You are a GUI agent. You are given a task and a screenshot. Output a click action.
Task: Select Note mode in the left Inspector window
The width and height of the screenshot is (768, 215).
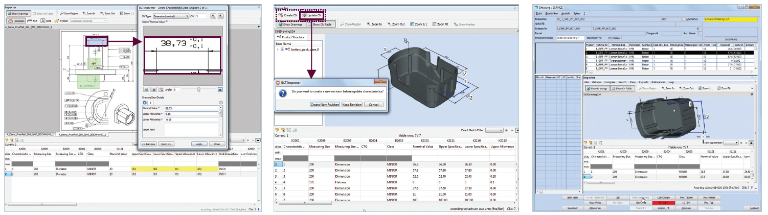click(x=46, y=21)
